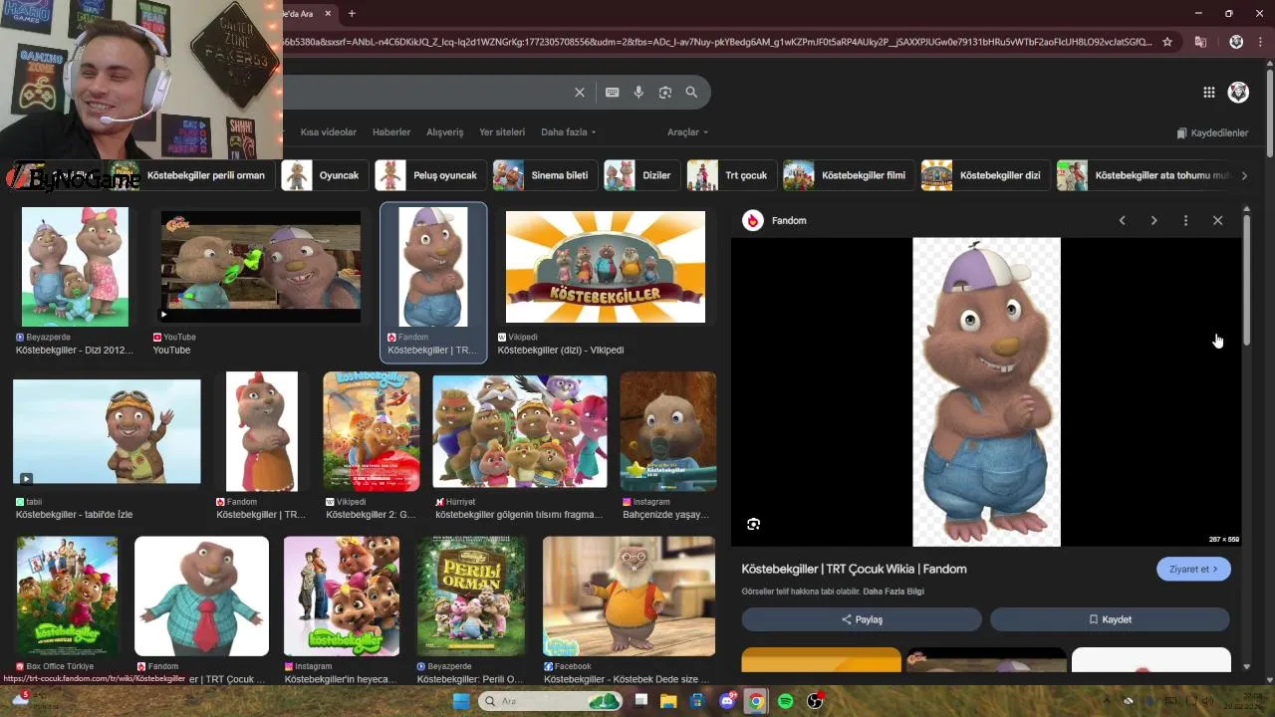Switch to Kısa videolar tab
This screenshot has height=717, width=1275.
tap(329, 132)
